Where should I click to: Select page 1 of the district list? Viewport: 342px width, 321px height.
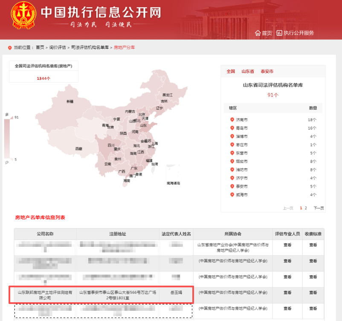click(301, 208)
